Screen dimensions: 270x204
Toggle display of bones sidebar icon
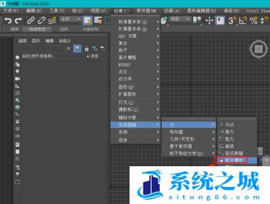pos(17,114)
